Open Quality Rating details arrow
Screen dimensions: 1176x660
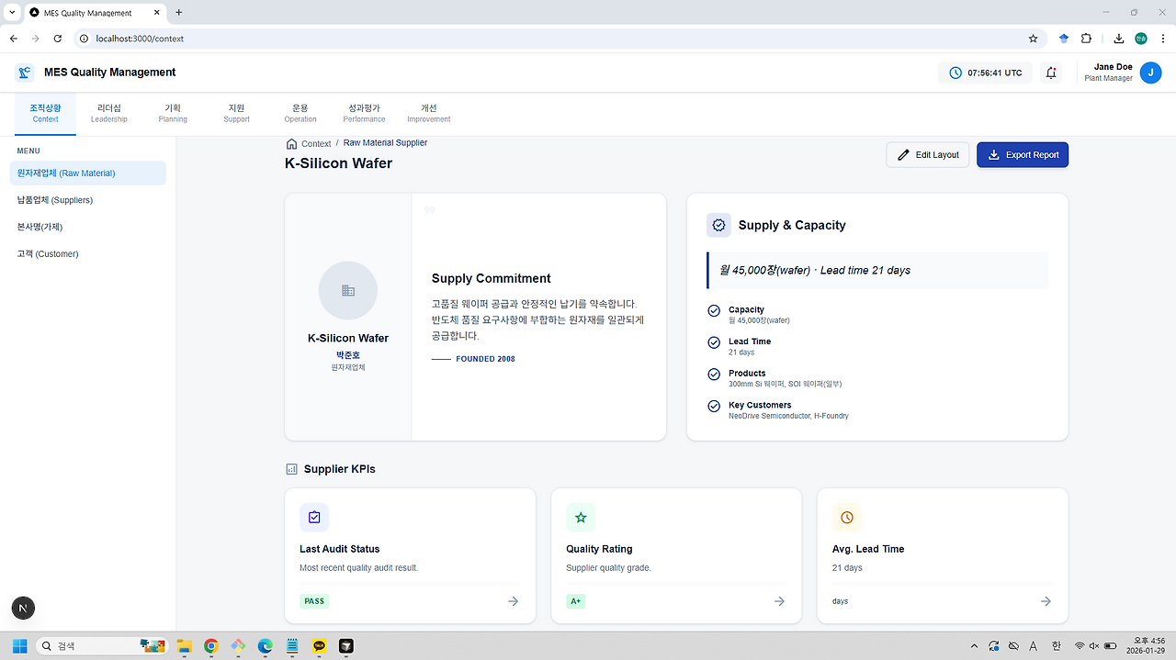(779, 601)
